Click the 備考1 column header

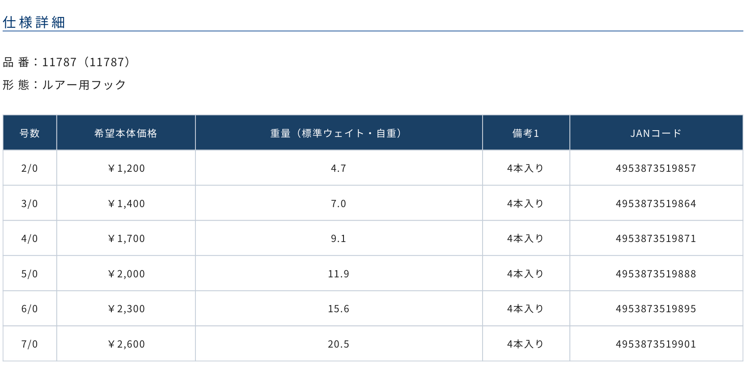pyautogui.click(x=526, y=133)
